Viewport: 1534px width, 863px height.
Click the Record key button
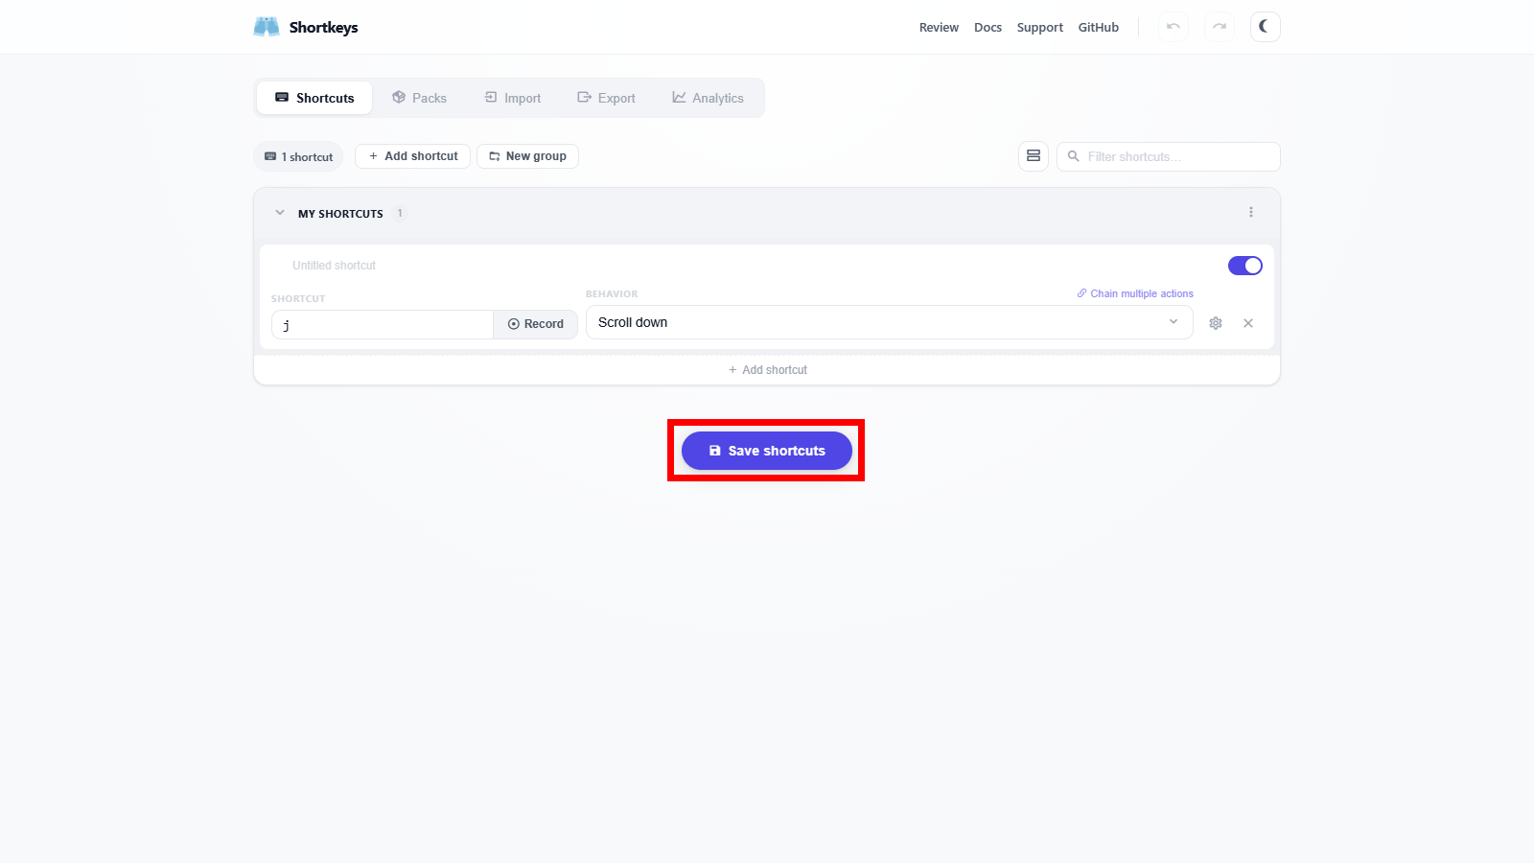pos(535,324)
